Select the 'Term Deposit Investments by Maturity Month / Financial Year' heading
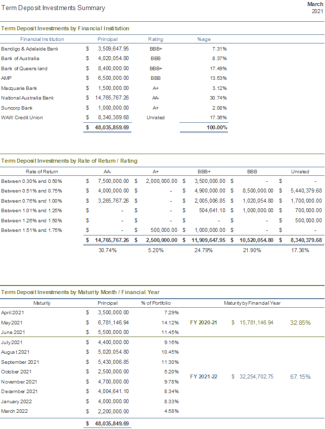 click(80, 292)
